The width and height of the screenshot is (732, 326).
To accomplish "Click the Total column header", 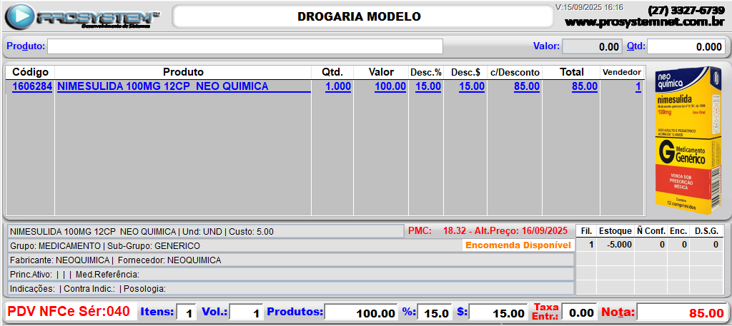I will click(571, 72).
